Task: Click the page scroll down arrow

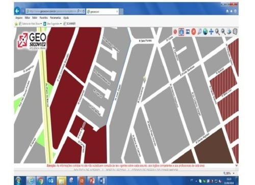Action: (x=236, y=165)
